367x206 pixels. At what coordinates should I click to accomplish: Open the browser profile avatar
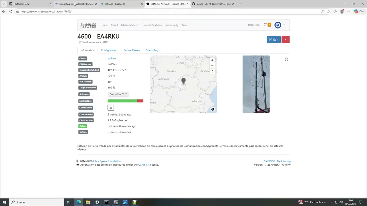342,11
